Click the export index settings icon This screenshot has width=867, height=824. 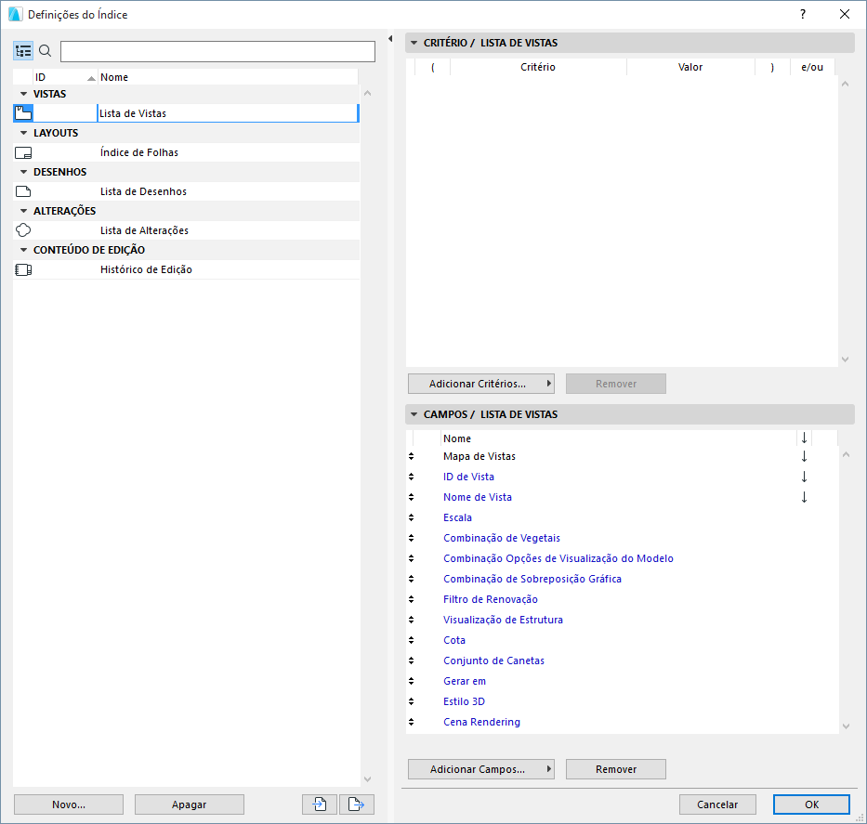tap(357, 804)
